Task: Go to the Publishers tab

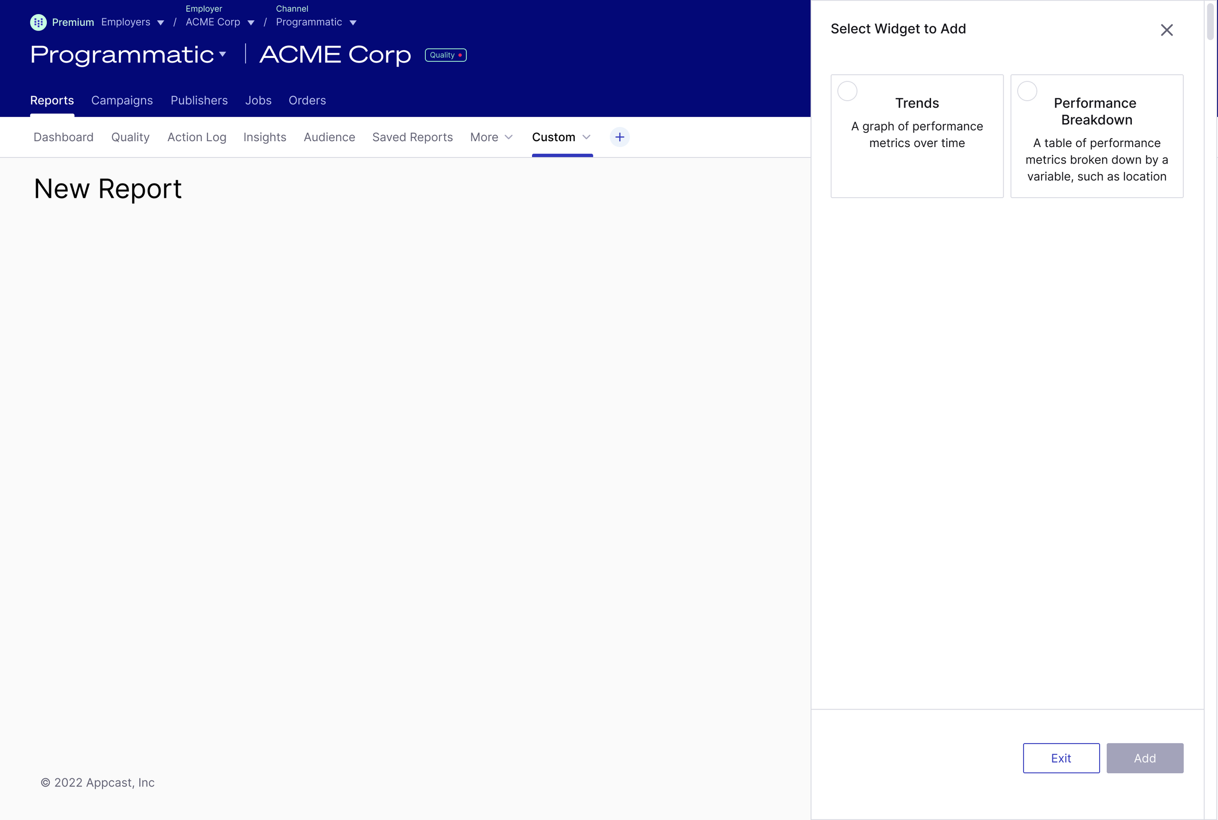Action: [x=199, y=100]
